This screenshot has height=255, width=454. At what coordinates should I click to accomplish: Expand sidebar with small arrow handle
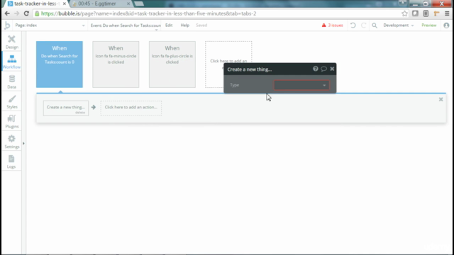[23, 143]
